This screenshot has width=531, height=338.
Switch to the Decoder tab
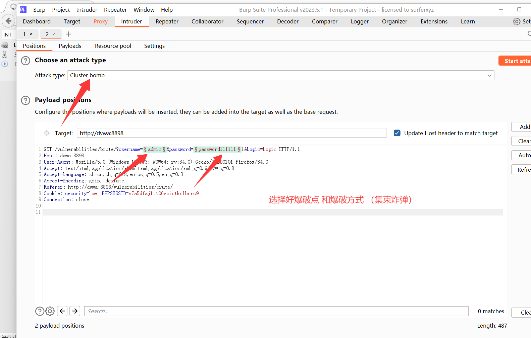[x=288, y=21]
